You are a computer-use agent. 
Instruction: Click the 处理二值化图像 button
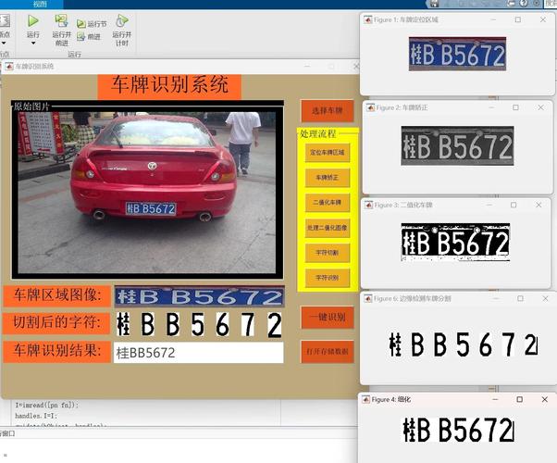pyautogui.click(x=327, y=227)
